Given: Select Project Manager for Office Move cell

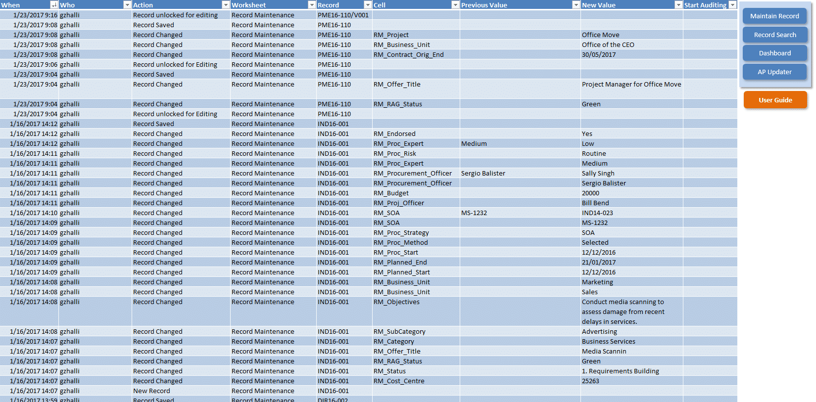Looking at the screenshot, I should coord(632,89).
